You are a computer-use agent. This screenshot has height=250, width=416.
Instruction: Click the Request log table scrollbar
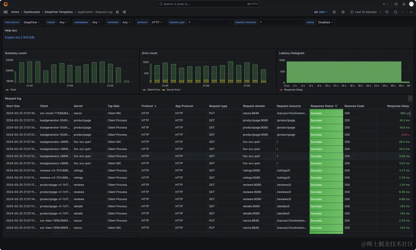(x=410, y=114)
